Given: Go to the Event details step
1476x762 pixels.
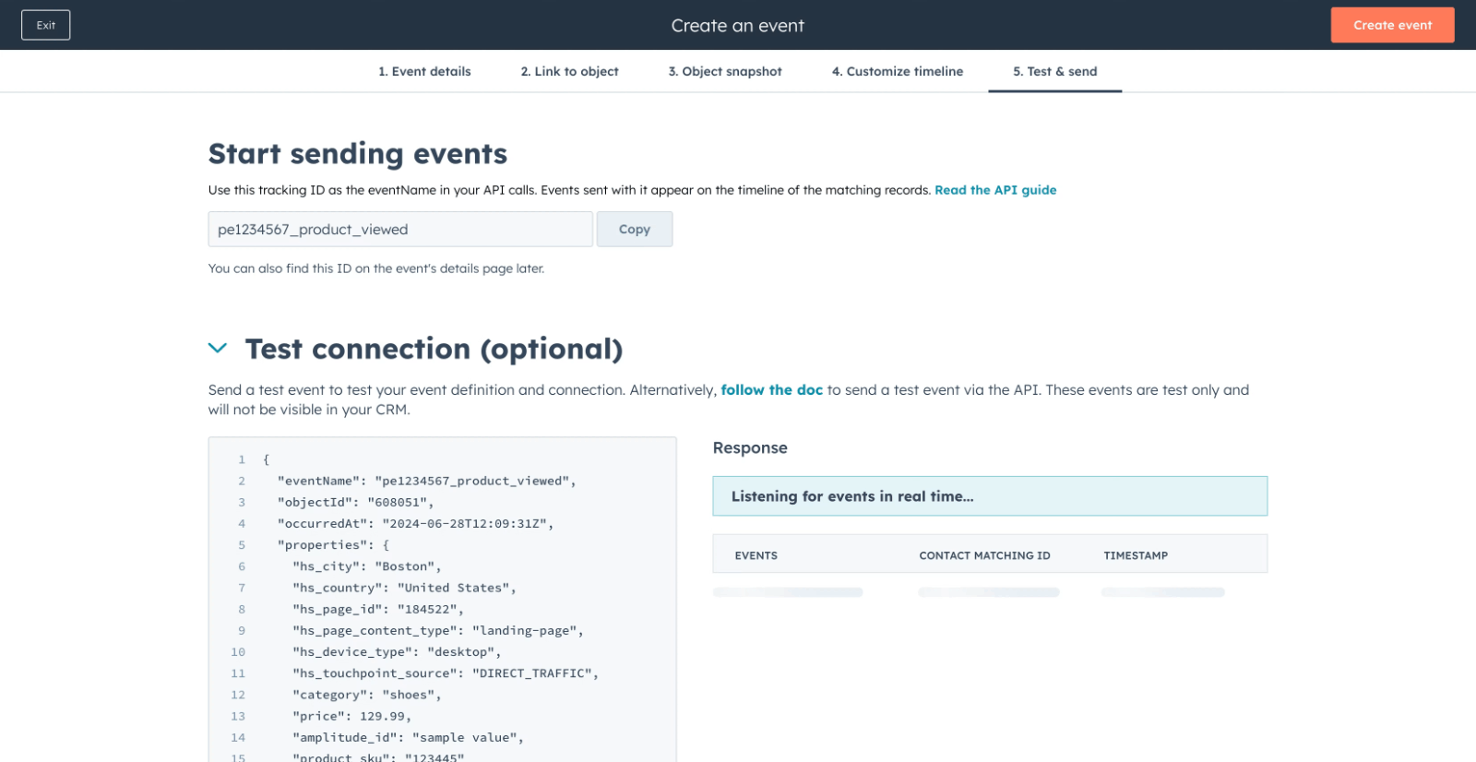Looking at the screenshot, I should click(x=424, y=71).
